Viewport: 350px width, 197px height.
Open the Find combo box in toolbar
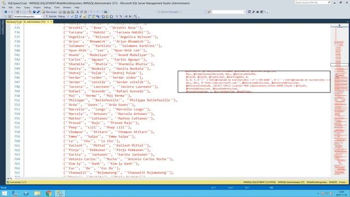(x=228, y=12)
